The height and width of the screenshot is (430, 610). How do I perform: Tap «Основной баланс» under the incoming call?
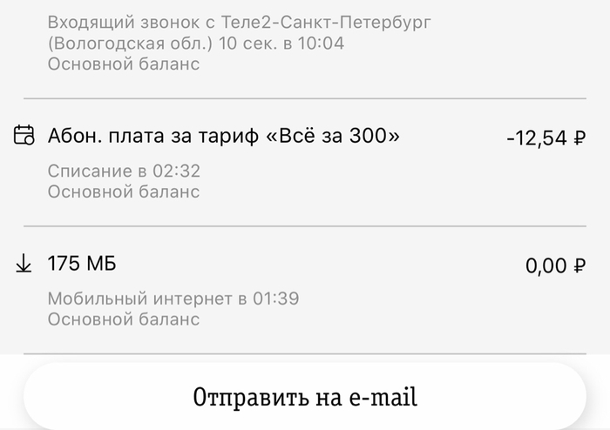124,64
